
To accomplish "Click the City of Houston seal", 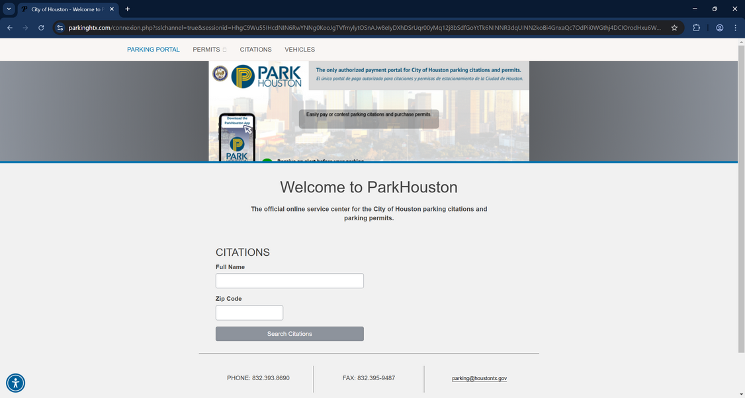I will click(220, 74).
